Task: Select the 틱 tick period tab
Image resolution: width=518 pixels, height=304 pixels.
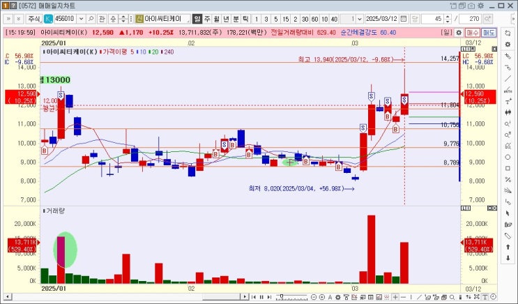Action: click(x=245, y=19)
